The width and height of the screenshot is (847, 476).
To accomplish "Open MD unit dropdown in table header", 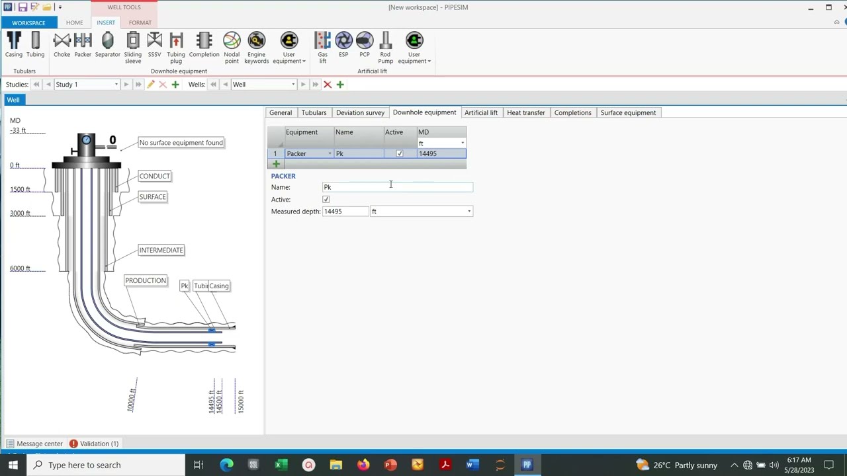I will [x=463, y=143].
